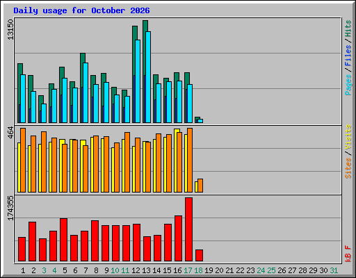Click the small cyan Files bar for day 18
The image size is (356, 278).
pos(200,121)
